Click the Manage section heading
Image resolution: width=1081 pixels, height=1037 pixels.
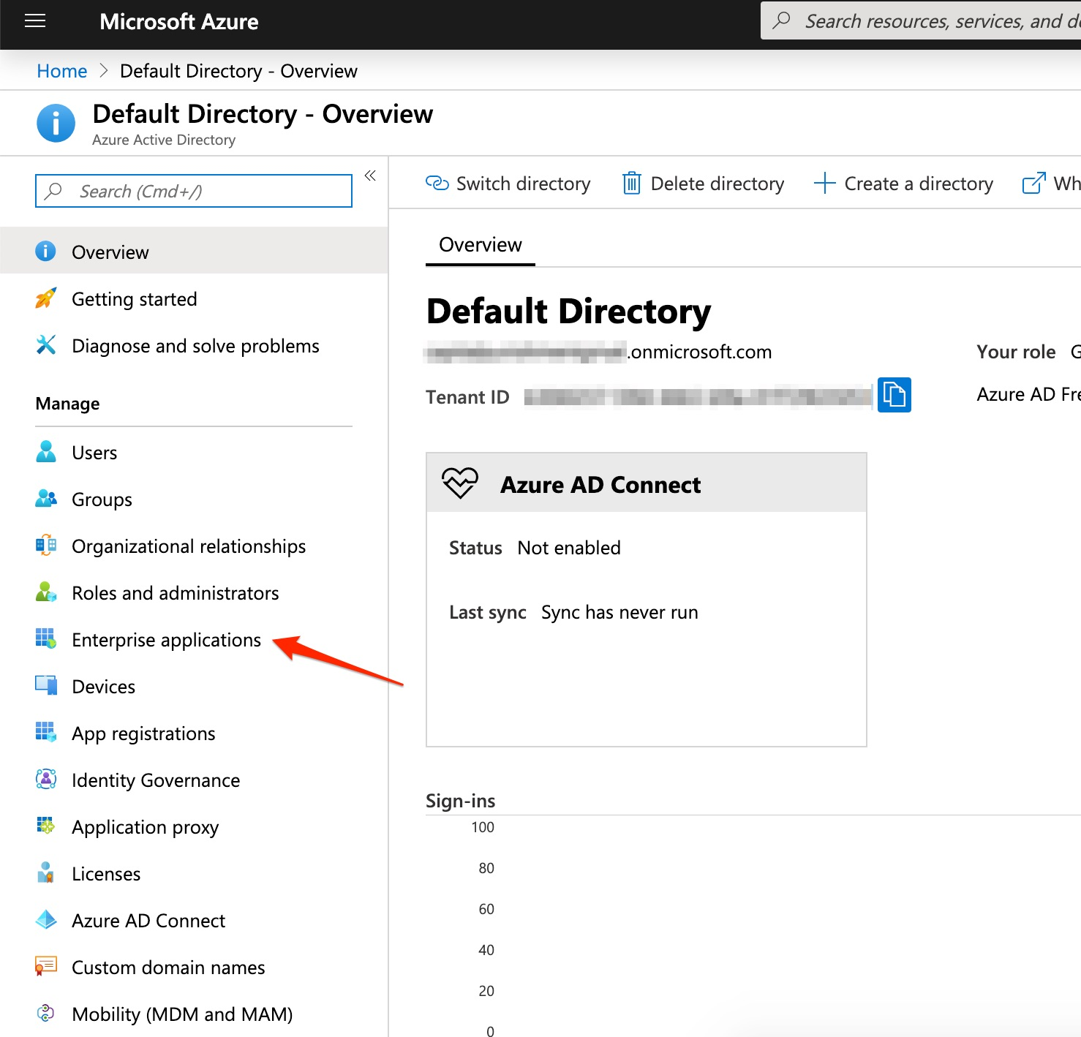(x=68, y=404)
